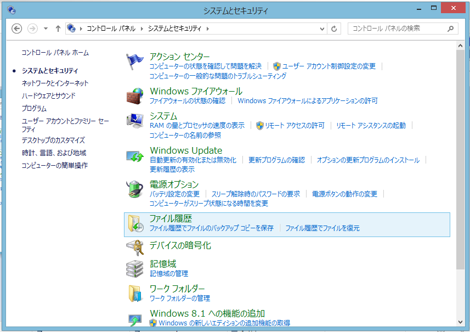Click コンピューターの名前の参照
The height and width of the screenshot is (332, 470).
(x=185, y=136)
